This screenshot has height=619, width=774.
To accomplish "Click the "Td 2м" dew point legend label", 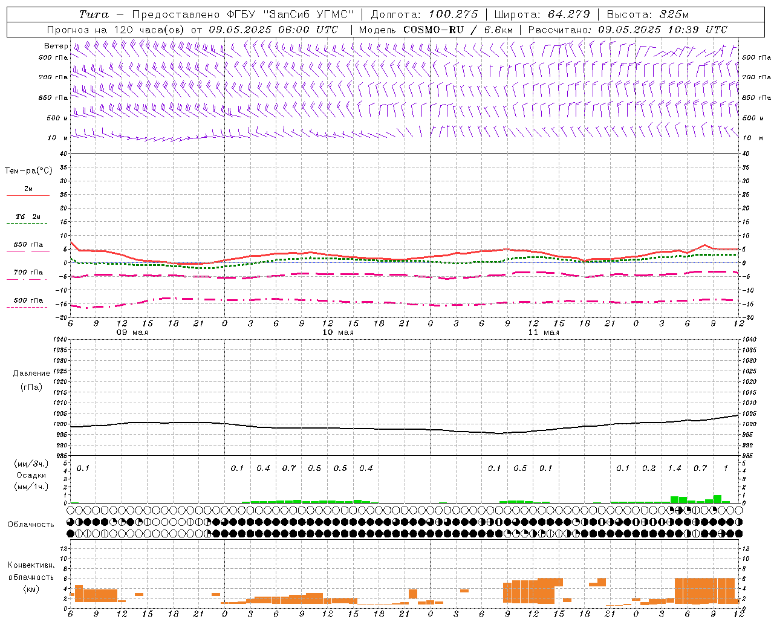I will click(28, 216).
